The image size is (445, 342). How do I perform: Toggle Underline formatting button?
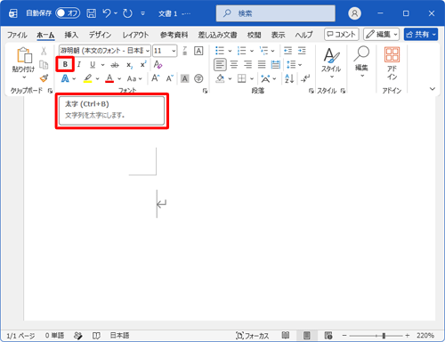pos(93,64)
